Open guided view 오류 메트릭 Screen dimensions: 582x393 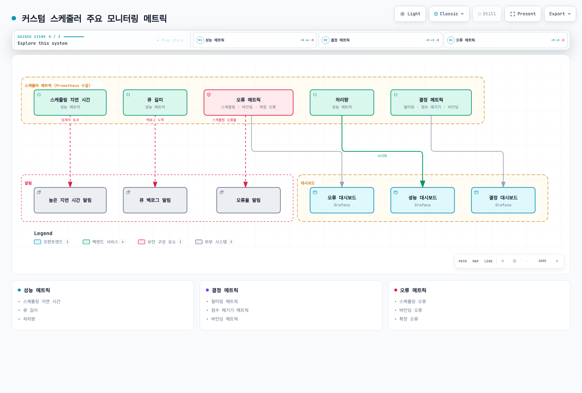(506, 40)
